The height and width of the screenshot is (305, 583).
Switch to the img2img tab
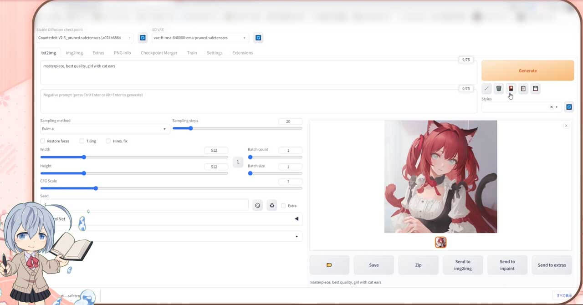(74, 52)
